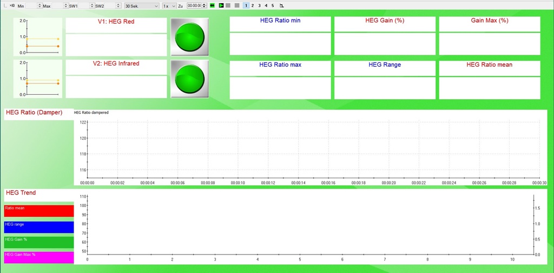Click the Gain Max (%) value box
This screenshot has width=554, height=273.
[x=490, y=44]
